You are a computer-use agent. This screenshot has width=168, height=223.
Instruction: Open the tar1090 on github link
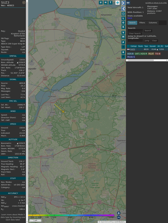156,3
